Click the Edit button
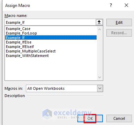This screenshot has width=134, height=125. [119, 22]
